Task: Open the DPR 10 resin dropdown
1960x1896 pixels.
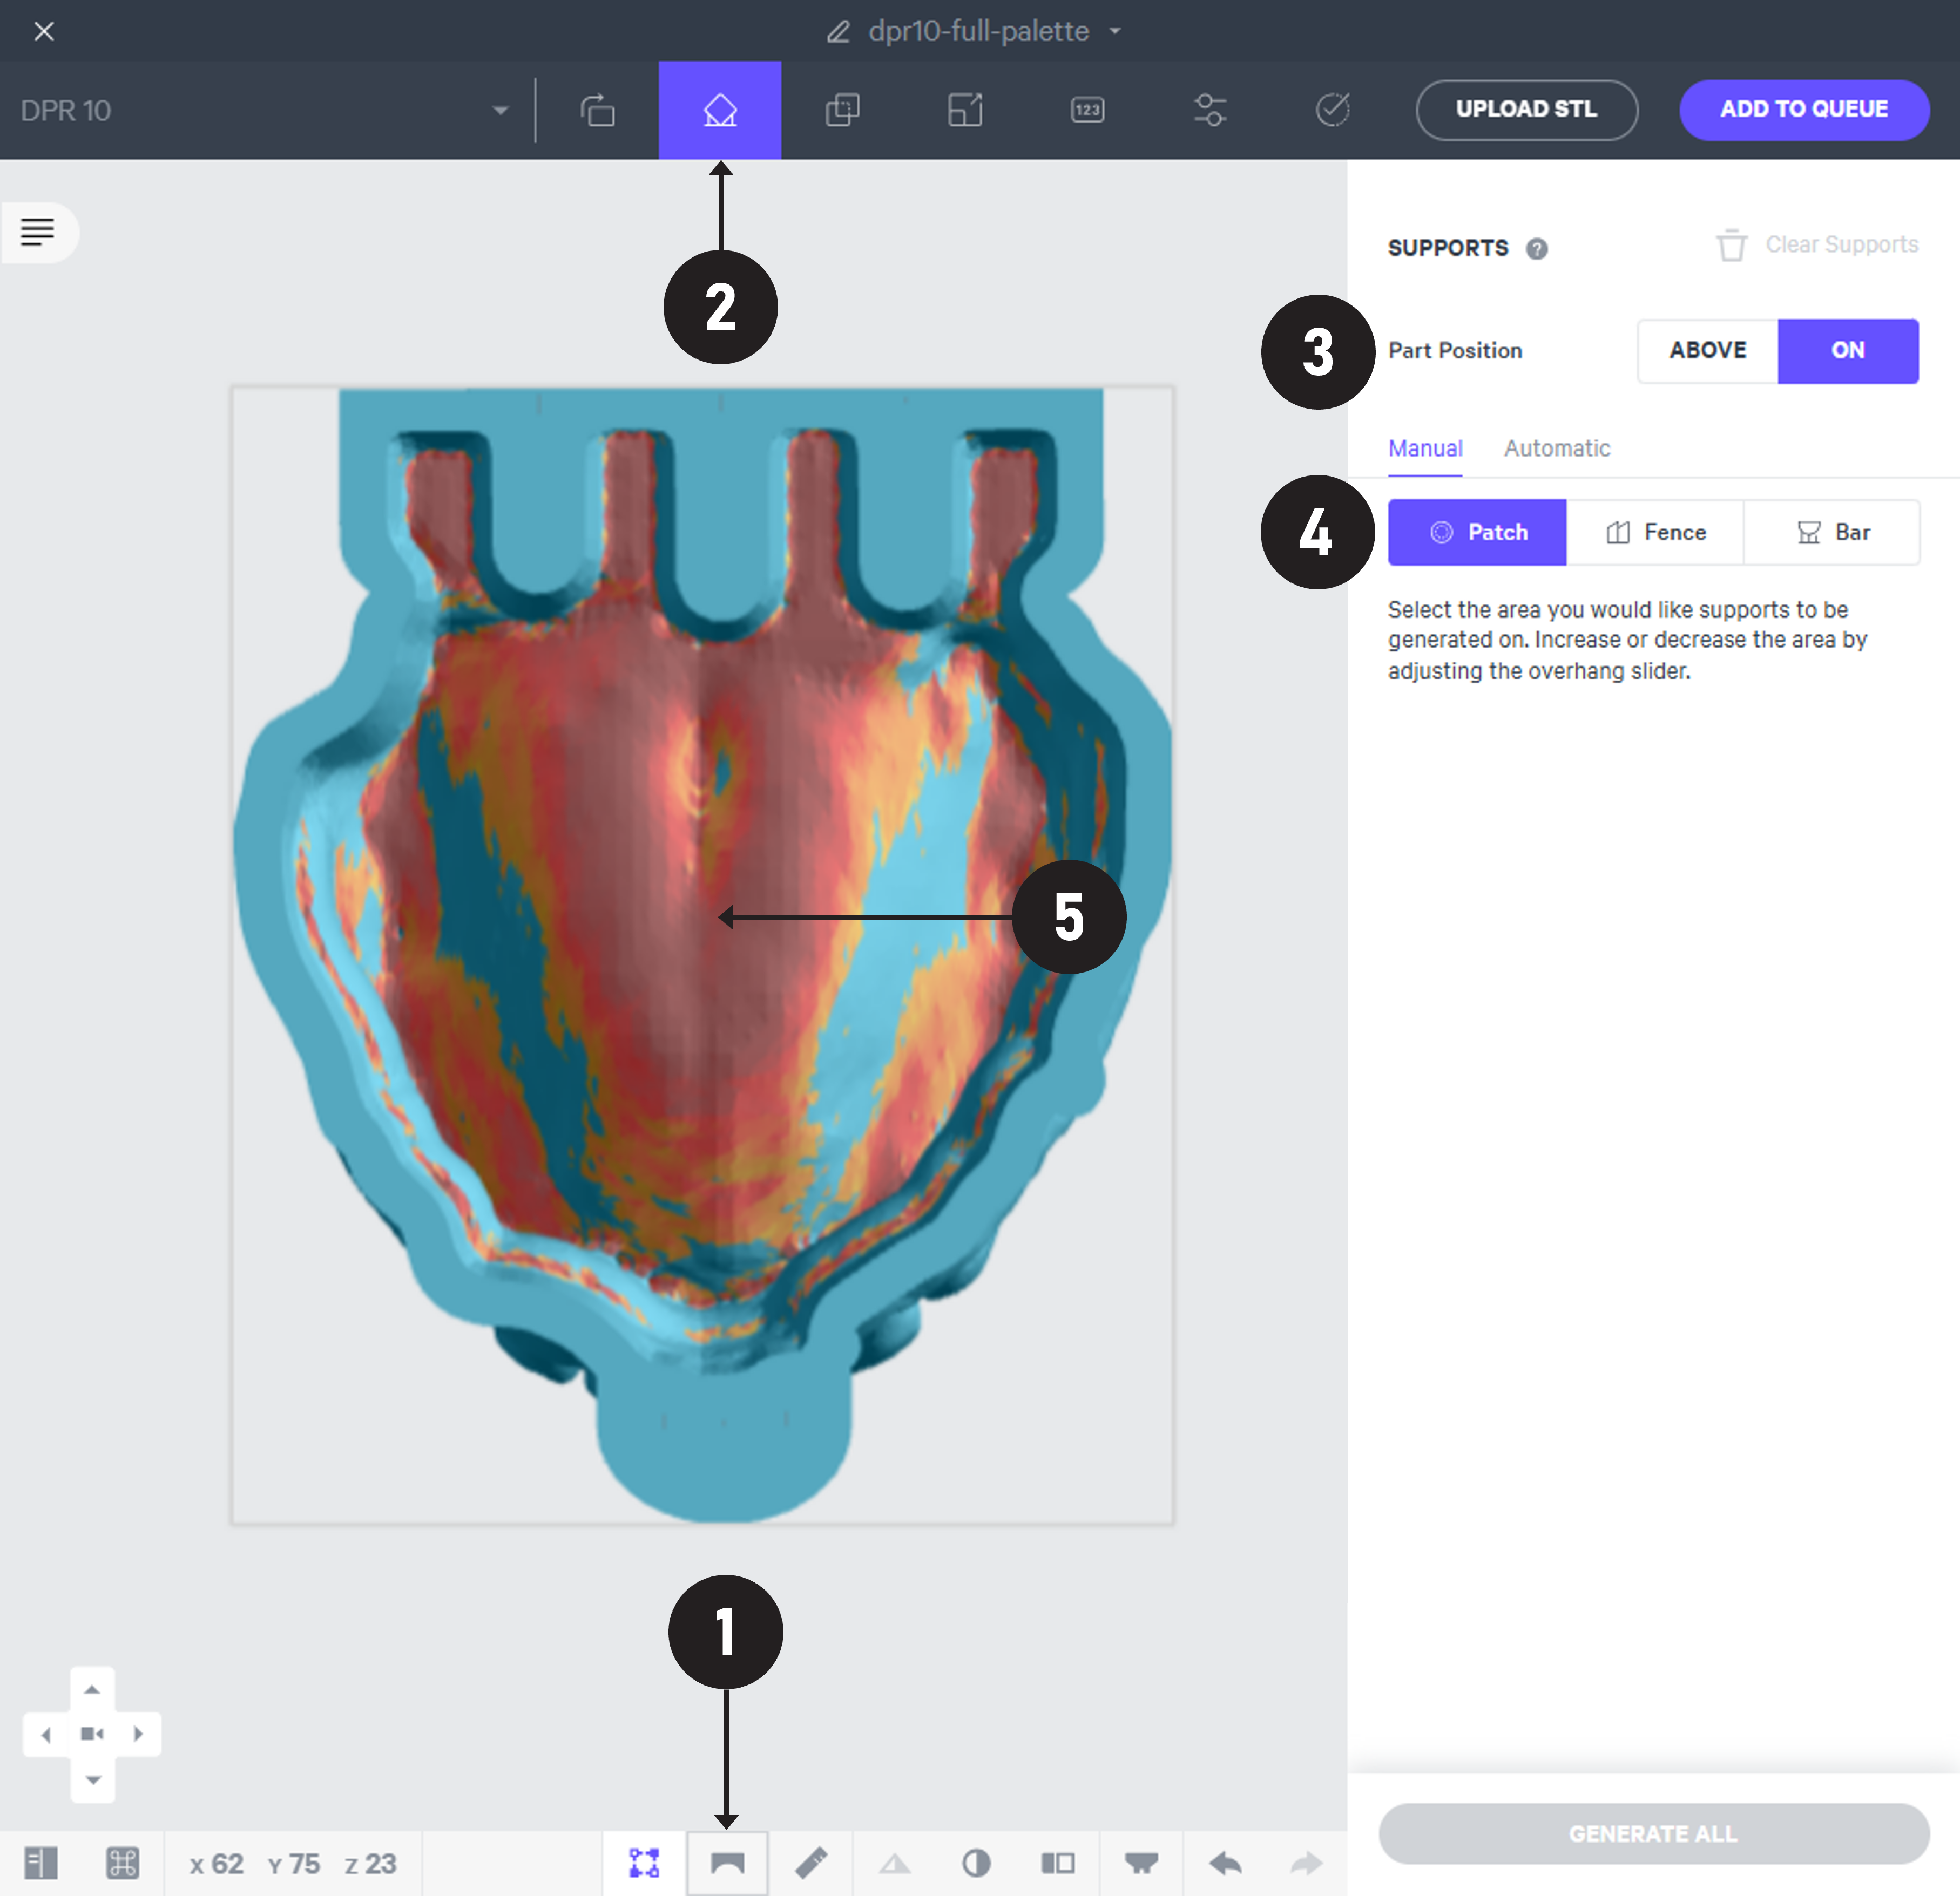Action: [x=266, y=110]
